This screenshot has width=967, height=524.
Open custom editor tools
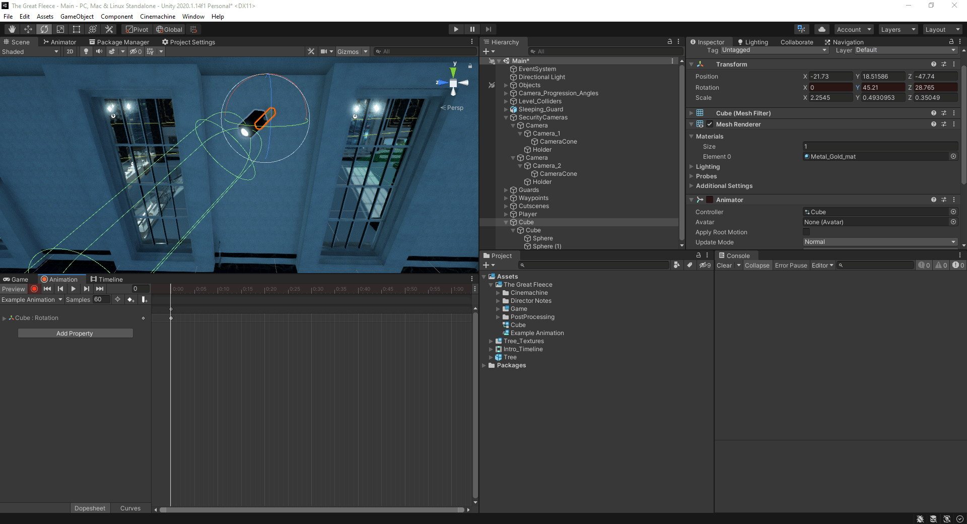point(109,29)
